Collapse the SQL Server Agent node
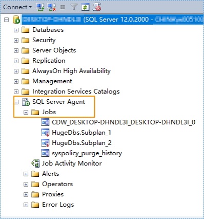 coord(16,102)
